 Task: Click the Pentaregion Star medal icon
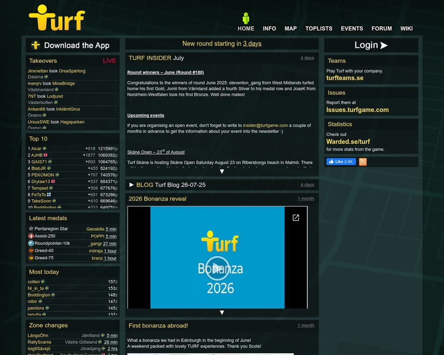coord(31,228)
